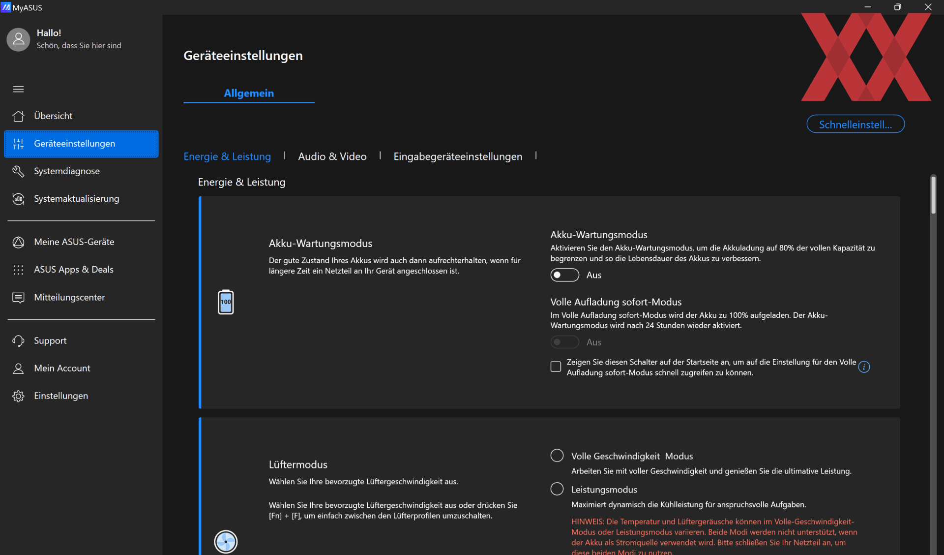Image resolution: width=944 pixels, height=555 pixels.
Task: Open Systemaktualisierung in the sidebar
Action: point(81,199)
